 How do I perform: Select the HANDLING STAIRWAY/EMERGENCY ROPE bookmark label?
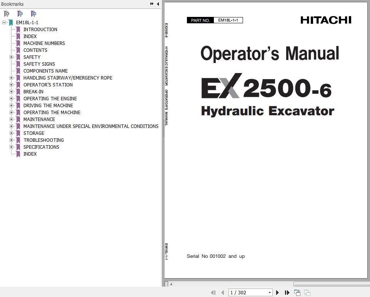coord(68,78)
